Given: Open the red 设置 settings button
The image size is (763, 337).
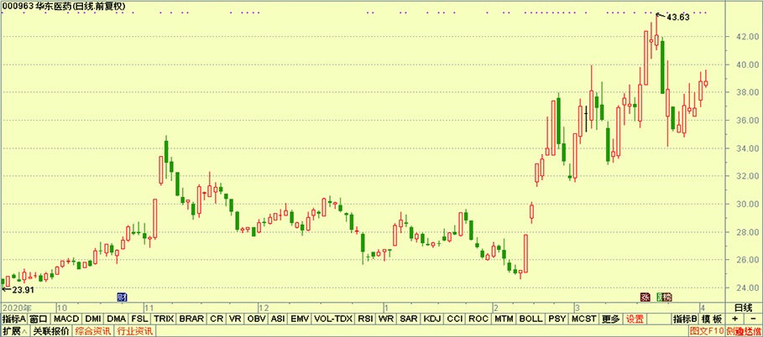Looking at the screenshot, I should click(x=635, y=319).
